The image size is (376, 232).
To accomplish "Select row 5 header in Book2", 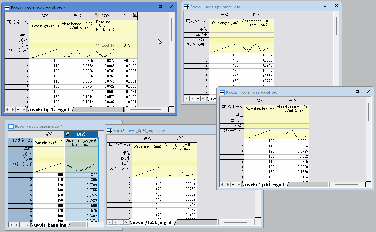I will click(x=17, y=81).
